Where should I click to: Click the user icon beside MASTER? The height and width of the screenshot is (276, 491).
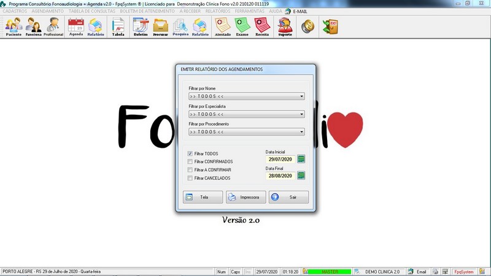[305, 272]
